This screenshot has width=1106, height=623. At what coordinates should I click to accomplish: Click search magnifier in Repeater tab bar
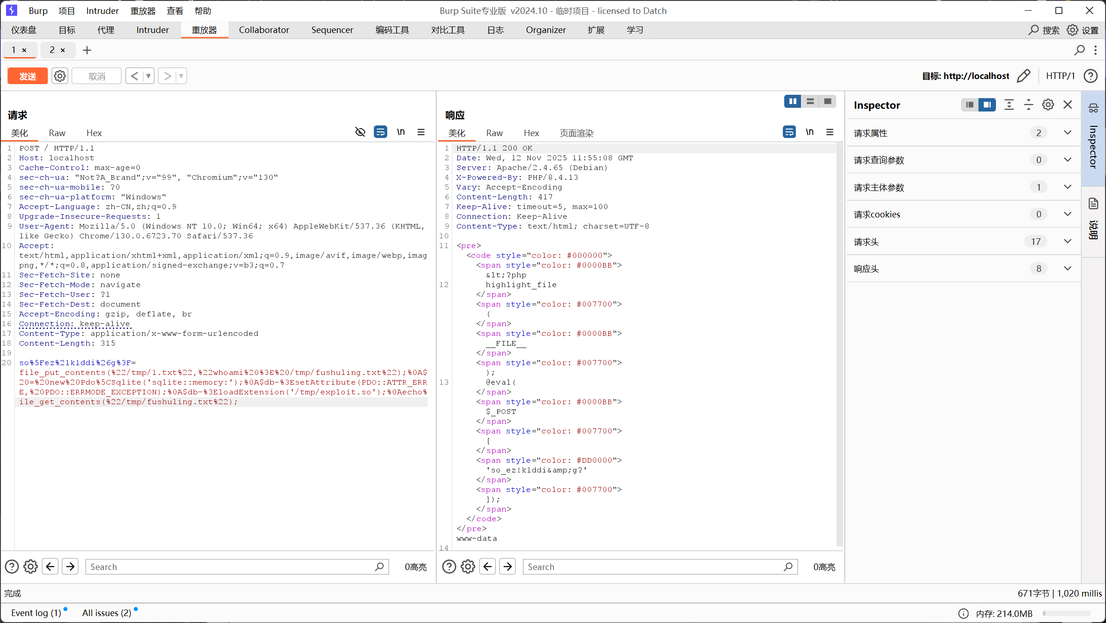tap(1080, 50)
